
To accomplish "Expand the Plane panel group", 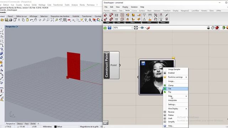I will coord(133,22).
